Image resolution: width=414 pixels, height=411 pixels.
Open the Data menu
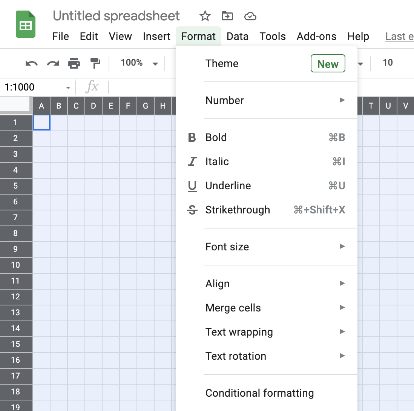(238, 36)
